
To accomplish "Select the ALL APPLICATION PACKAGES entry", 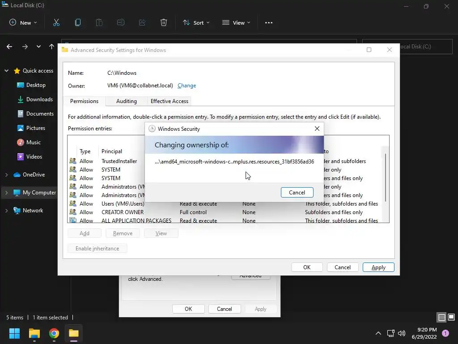I will tap(225, 220).
